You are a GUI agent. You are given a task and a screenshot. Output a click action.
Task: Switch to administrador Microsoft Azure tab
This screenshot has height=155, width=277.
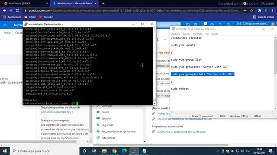pos(74,3)
